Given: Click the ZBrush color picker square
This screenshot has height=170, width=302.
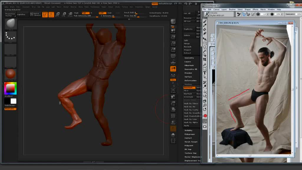Looking at the screenshot, I should [x=10, y=88].
